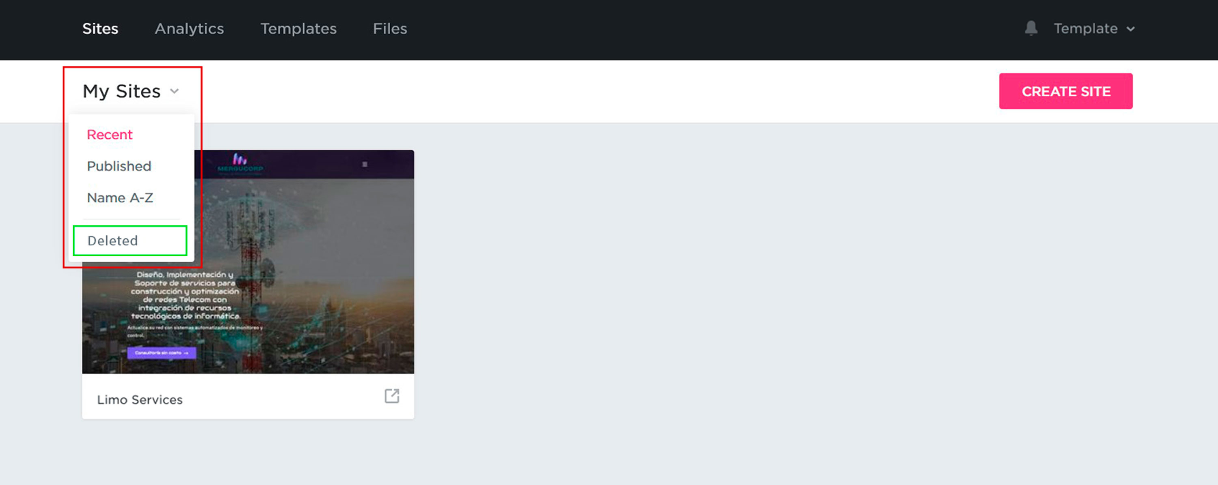
Task: Click the arrow next to the Template account
Action: click(x=1131, y=29)
